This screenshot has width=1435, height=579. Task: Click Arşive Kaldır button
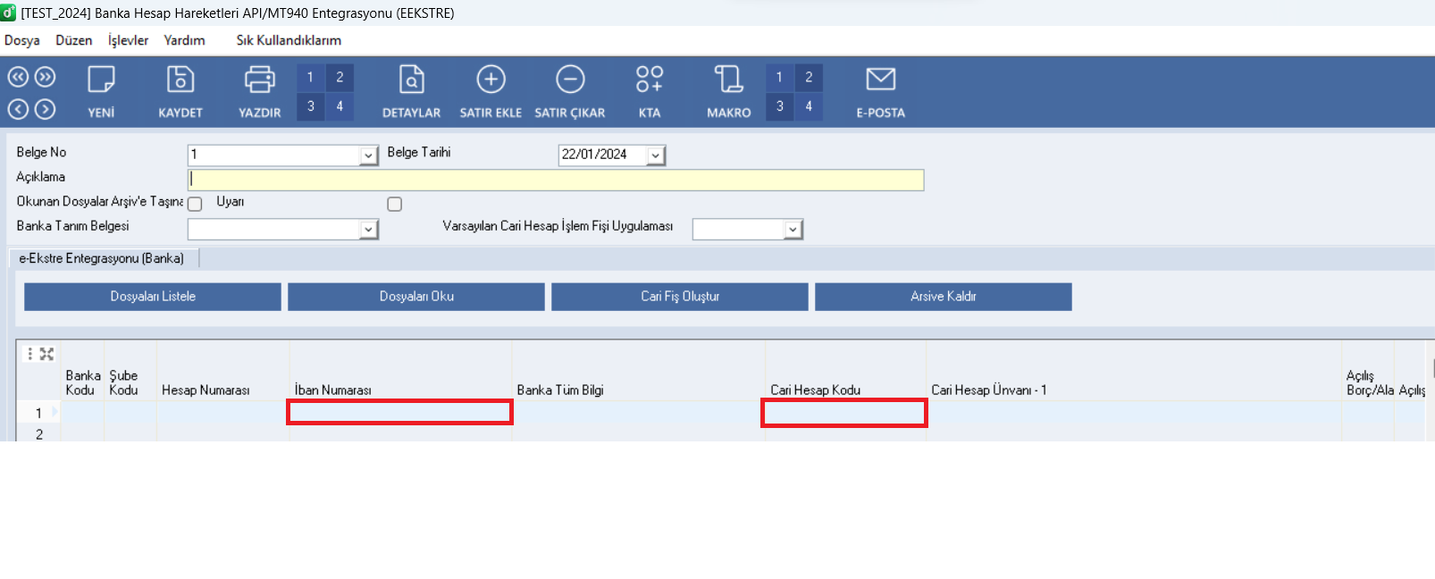(944, 297)
